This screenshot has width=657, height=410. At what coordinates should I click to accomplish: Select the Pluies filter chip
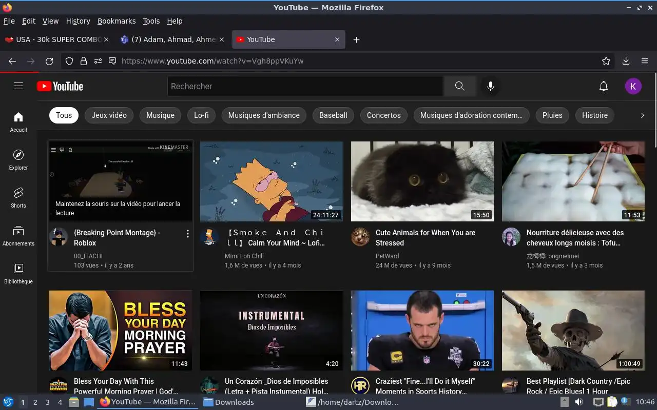pyautogui.click(x=552, y=115)
